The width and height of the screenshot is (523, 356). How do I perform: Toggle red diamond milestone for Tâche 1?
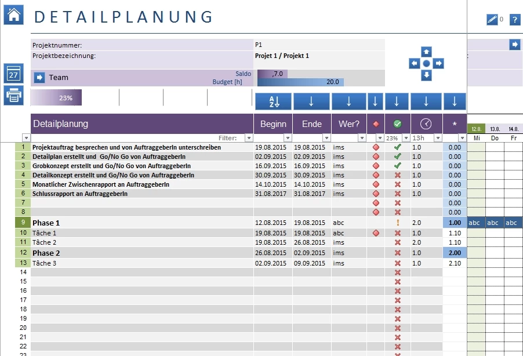376,233
